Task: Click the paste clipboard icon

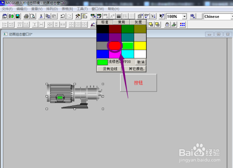Action: 54,16
